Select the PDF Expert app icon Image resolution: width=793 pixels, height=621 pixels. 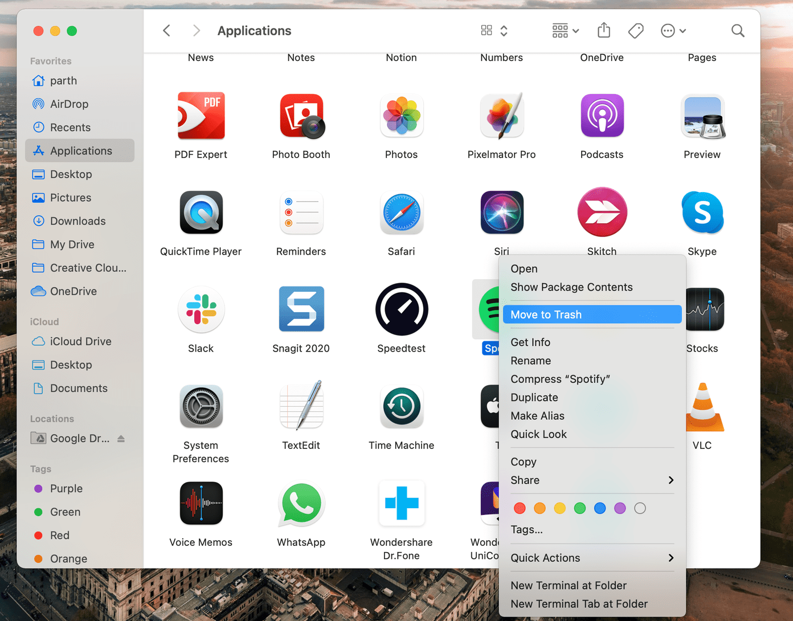tap(201, 116)
